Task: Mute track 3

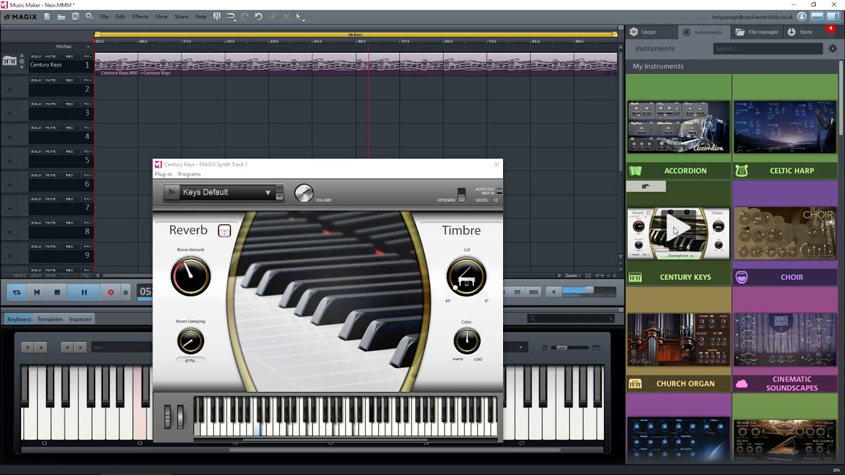Action: coord(51,104)
